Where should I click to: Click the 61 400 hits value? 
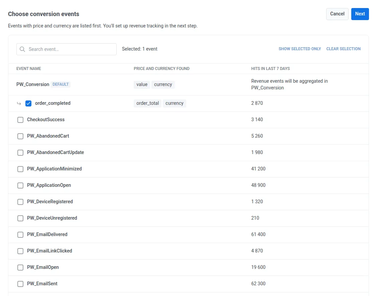pos(258,234)
